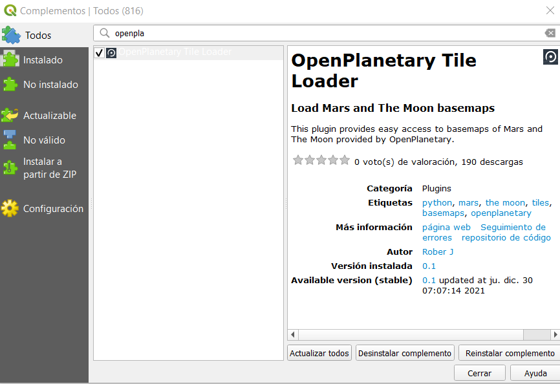560x384 pixels.
Task: Click the Instalado plugin icon
Action: pos(10,59)
